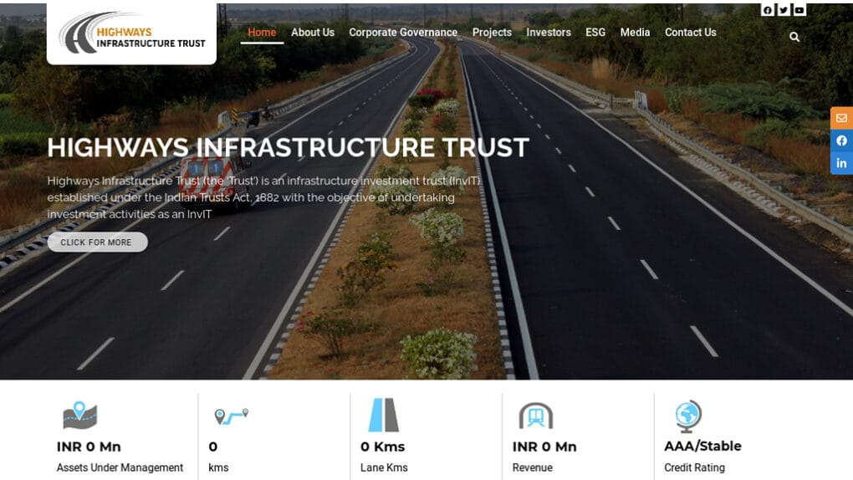Select the Home menu item

(262, 33)
